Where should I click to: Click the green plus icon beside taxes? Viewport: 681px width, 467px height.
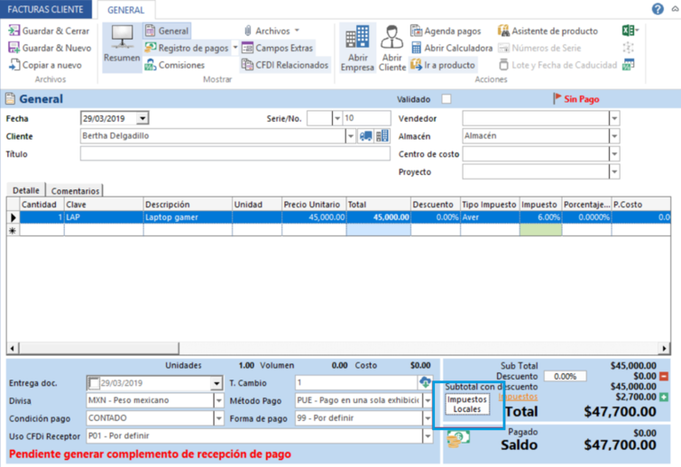[664, 397]
